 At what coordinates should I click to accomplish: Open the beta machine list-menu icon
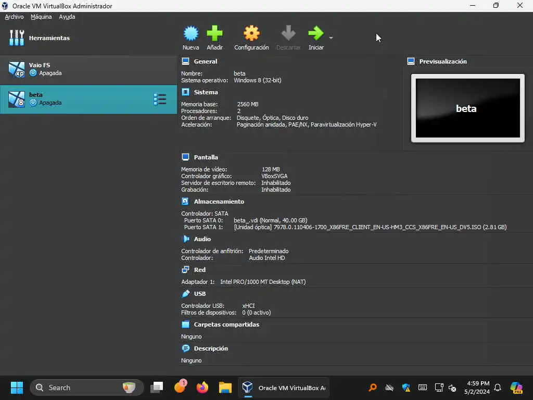tap(160, 99)
